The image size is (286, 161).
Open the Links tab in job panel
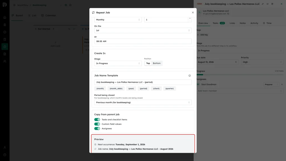(x=232, y=23)
